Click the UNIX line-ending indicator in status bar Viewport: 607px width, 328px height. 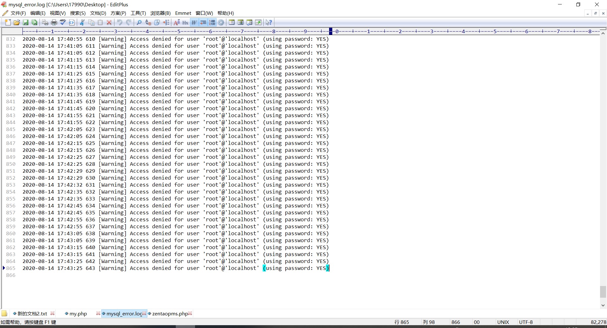[x=503, y=322]
